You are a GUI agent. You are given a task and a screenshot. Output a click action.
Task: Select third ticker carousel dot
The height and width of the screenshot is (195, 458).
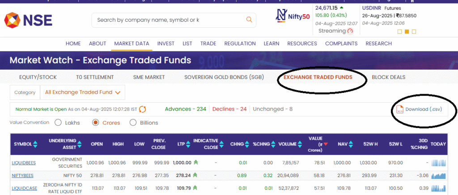coord(414,32)
